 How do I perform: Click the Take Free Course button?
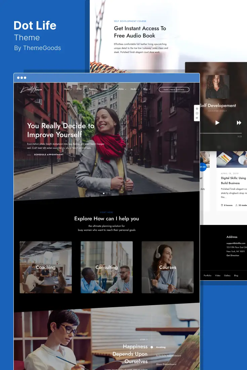pos(174,89)
